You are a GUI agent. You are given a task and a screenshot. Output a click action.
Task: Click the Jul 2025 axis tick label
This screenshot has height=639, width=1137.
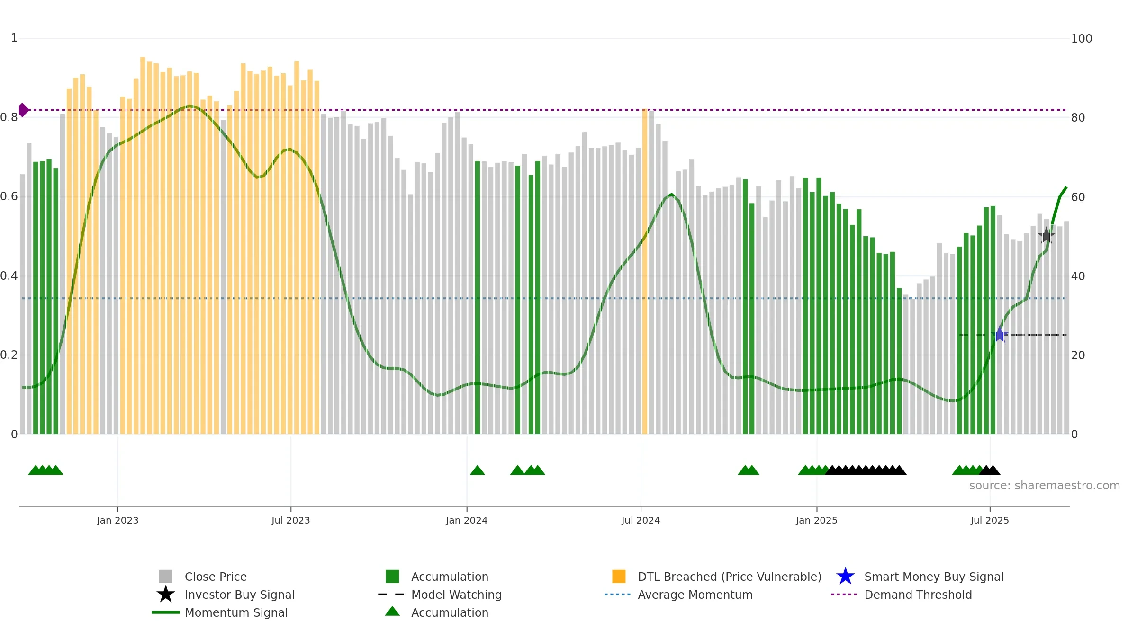coord(990,521)
